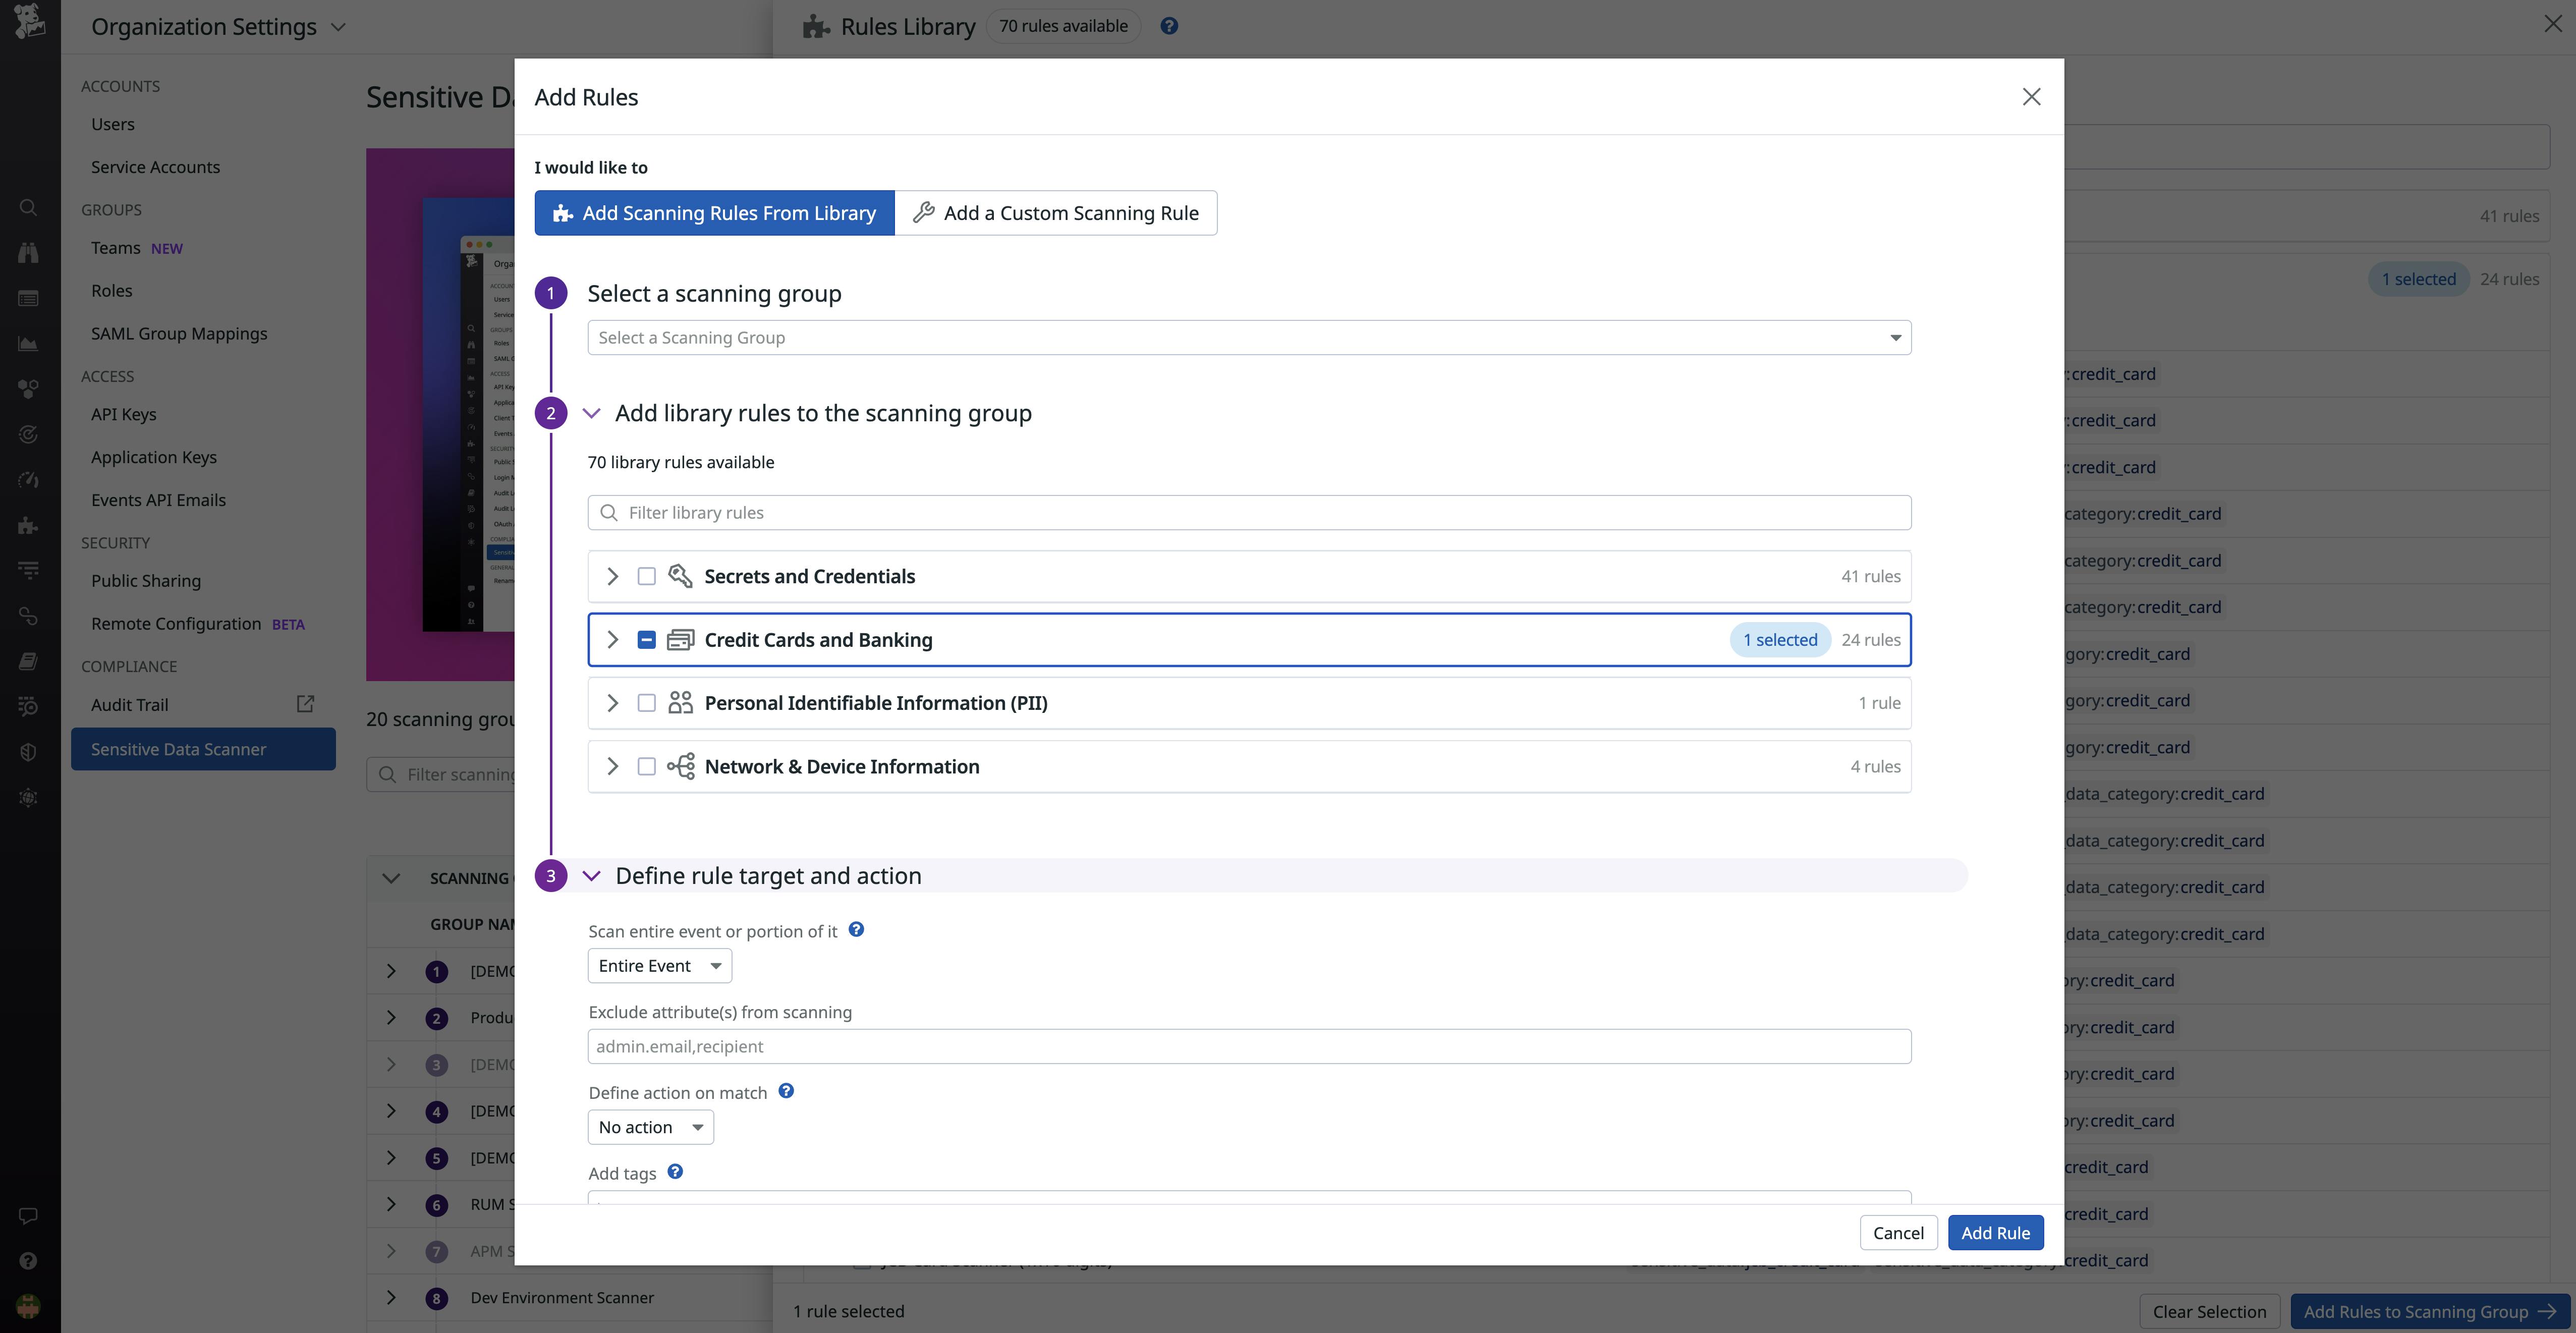Screen dimensions: 2576x1333
Task: Open the Select a Scanning Group dropdown
Action: point(1248,338)
